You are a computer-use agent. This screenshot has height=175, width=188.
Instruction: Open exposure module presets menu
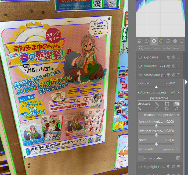[178, 57]
